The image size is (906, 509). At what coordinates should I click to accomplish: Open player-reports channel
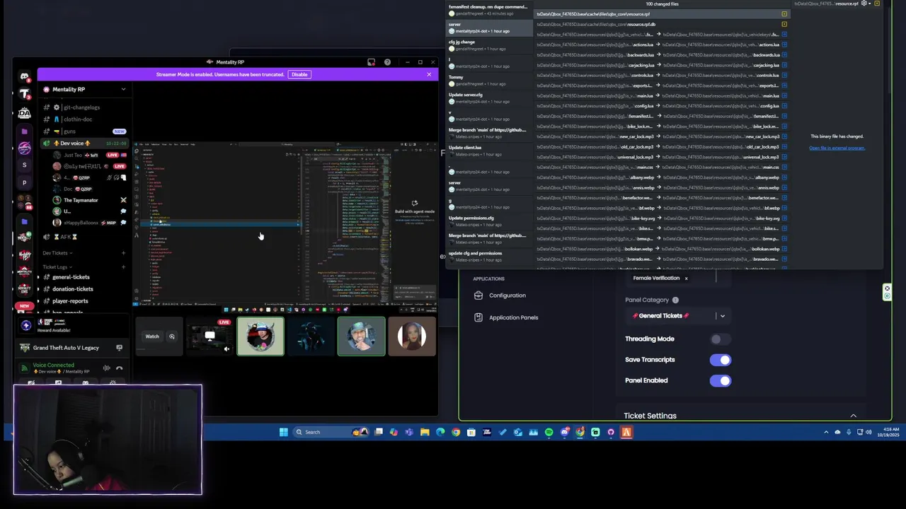[x=84, y=301]
